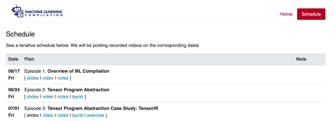Open Episode 2 notes link

(63, 97)
